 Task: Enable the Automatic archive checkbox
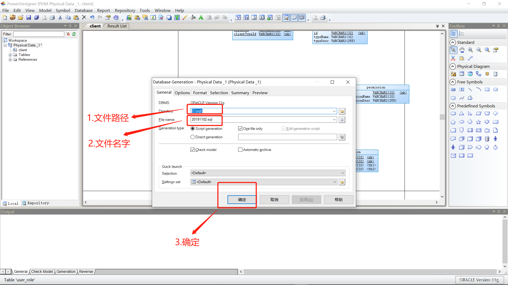pyautogui.click(x=240, y=150)
